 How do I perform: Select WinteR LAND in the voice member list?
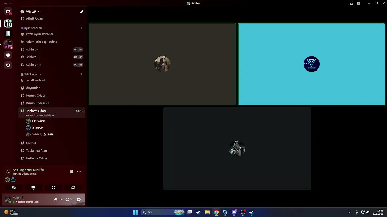tap(55, 134)
